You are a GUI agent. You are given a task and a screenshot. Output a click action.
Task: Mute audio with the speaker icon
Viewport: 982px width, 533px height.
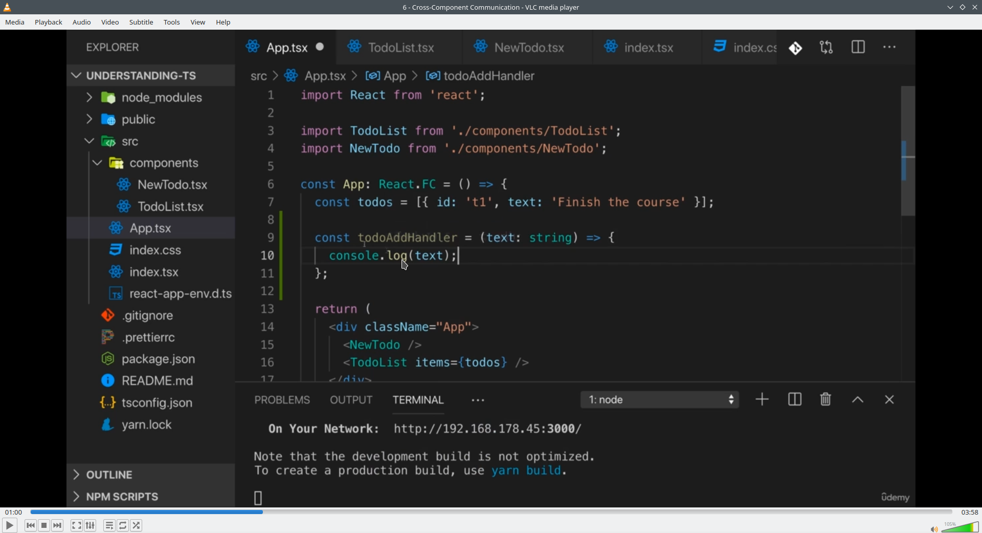click(x=934, y=529)
